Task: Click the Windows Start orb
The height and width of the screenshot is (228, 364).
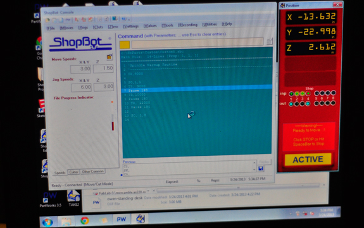Action: (x=47, y=222)
